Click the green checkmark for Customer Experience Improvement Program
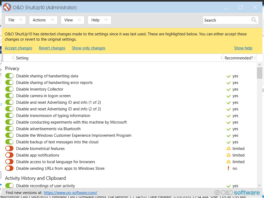Viewport: 264px width, 198px height. coord(228,136)
